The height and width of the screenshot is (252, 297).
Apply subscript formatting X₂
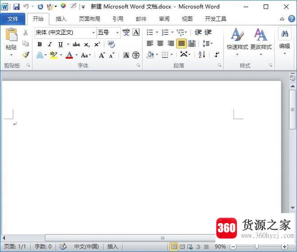click(87, 45)
